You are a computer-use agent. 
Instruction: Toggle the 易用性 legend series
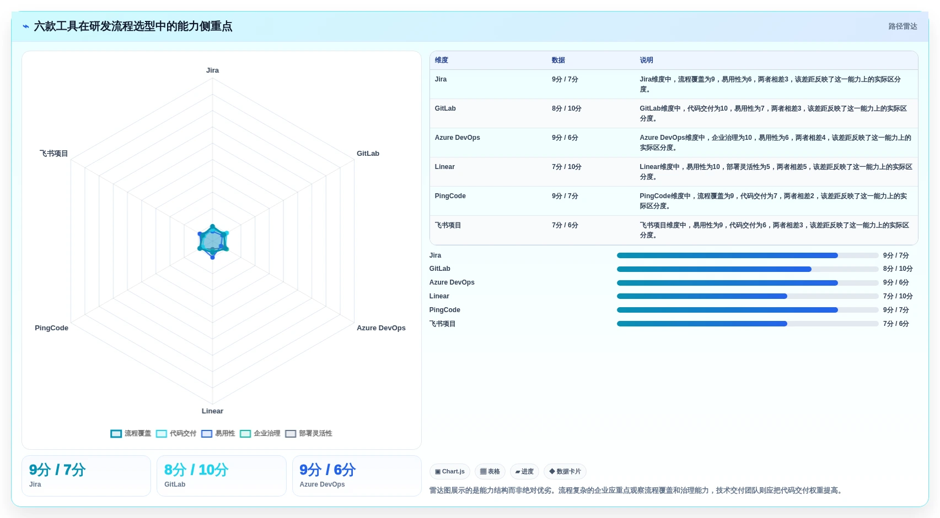tap(218, 433)
